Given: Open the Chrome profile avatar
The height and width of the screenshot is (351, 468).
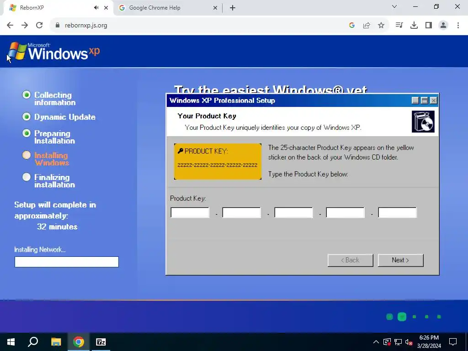Looking at the screenshot, I should click(443, 26).
